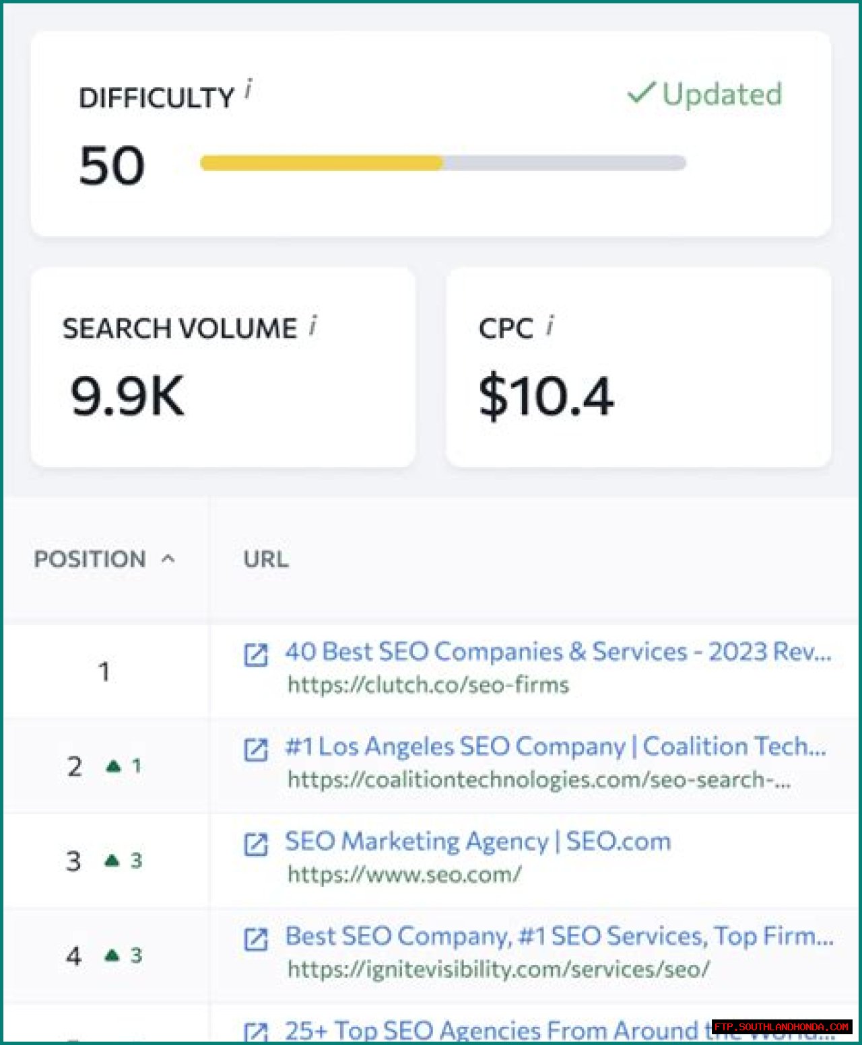Click the CPC info icon
This screenshot has width=862, height=1045.
[550, 326]
